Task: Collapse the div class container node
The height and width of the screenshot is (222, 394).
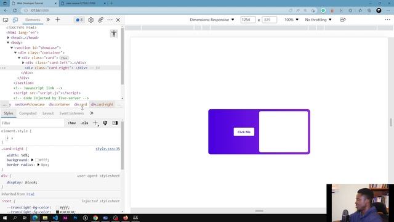Action: point(15,52)
